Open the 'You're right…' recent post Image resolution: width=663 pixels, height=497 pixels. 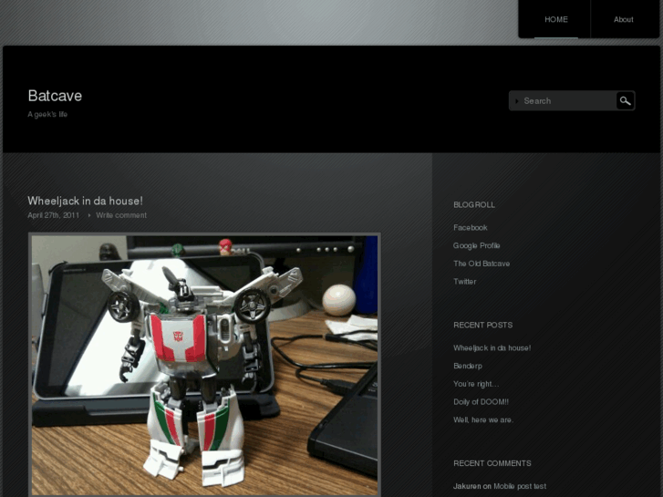pyautogui.click(x=476, y=384)
